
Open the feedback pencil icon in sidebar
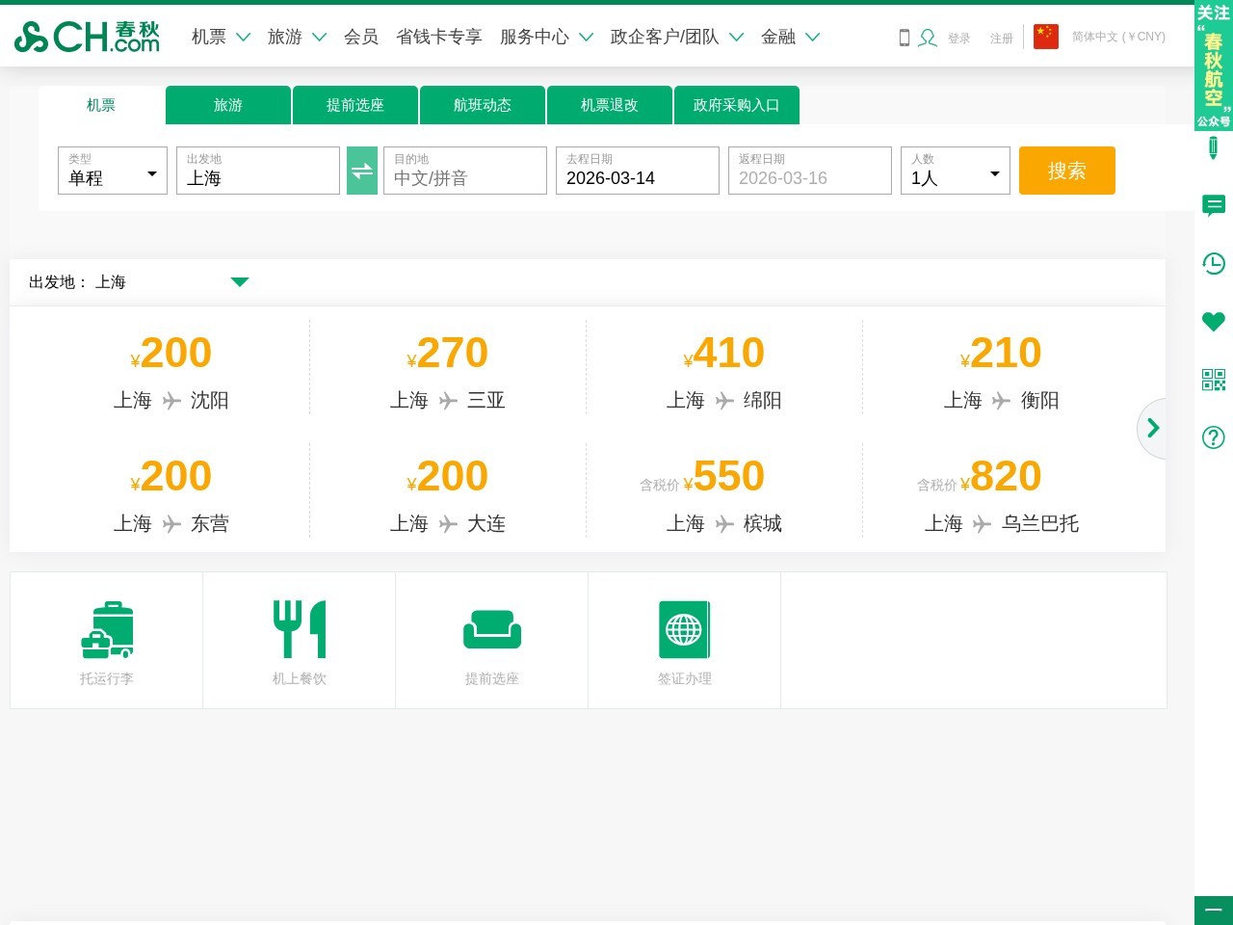pyautogui.click(x=1213, y=147)
